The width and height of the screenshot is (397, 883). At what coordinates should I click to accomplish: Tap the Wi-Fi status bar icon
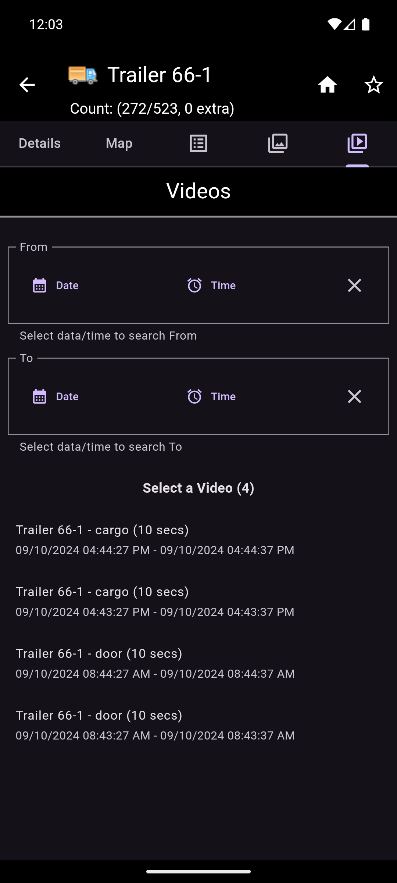(334, 24)
